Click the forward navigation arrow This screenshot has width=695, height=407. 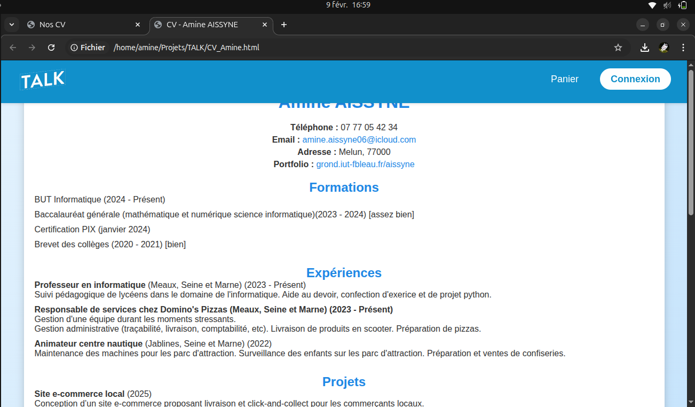tap(32, 48)
